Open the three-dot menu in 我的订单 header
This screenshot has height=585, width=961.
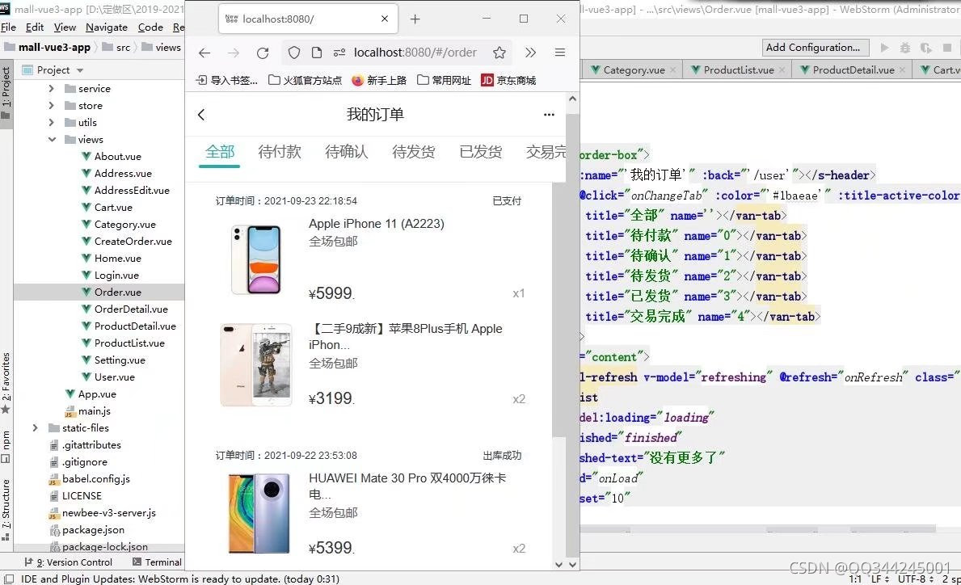[x=549, y=115]
